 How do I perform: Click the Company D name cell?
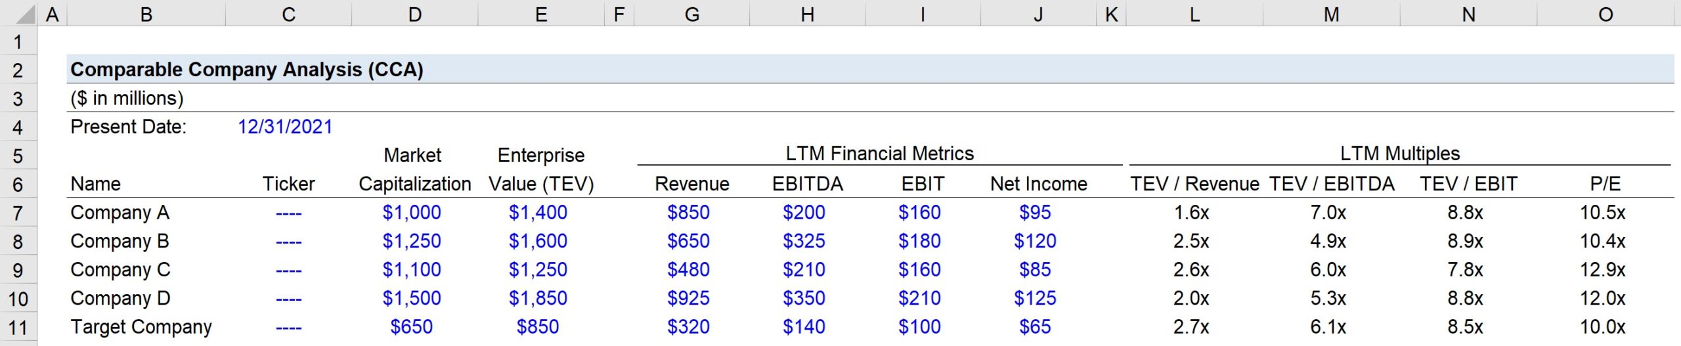[x=121, y=299]
